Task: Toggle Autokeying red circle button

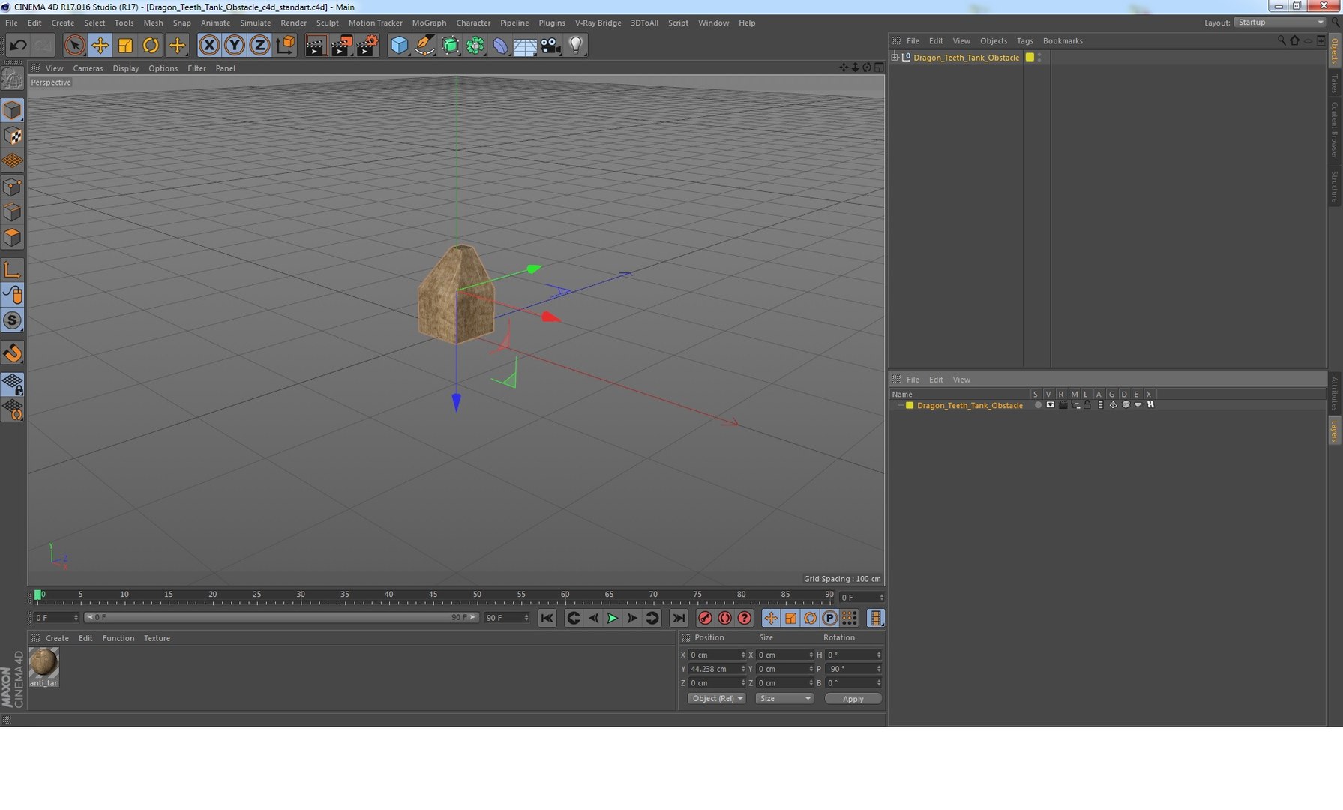Action: (724, 618)
